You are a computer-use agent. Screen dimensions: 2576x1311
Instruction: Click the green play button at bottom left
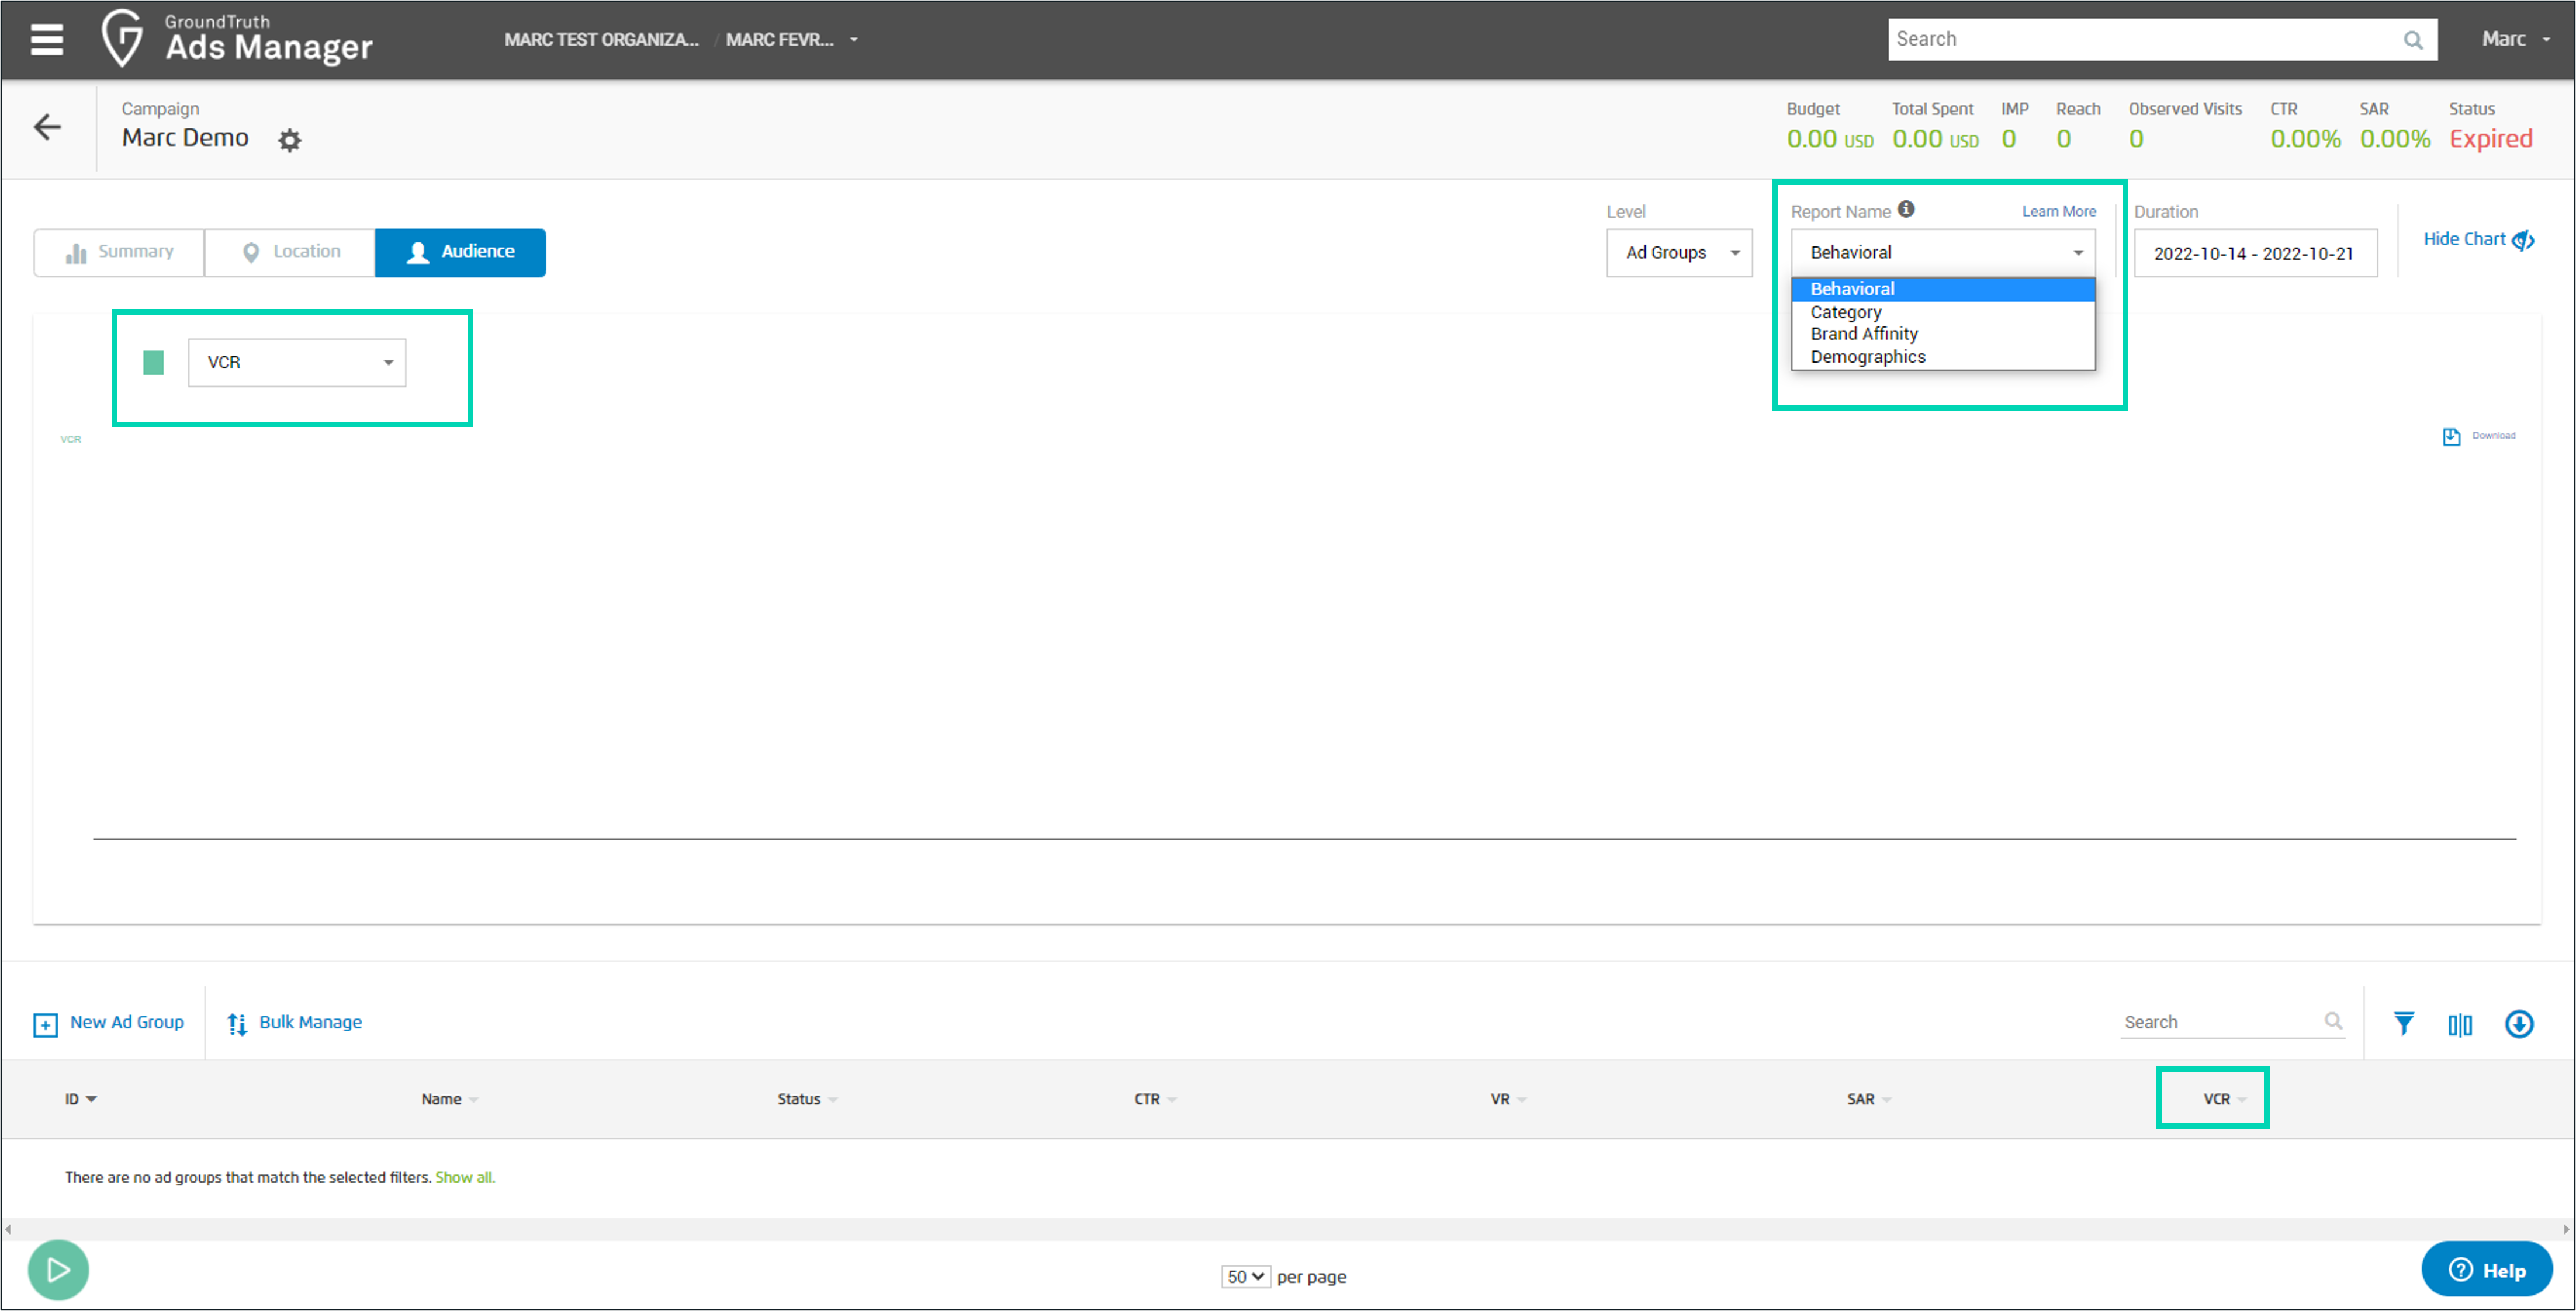click(x=58, y=1270)
